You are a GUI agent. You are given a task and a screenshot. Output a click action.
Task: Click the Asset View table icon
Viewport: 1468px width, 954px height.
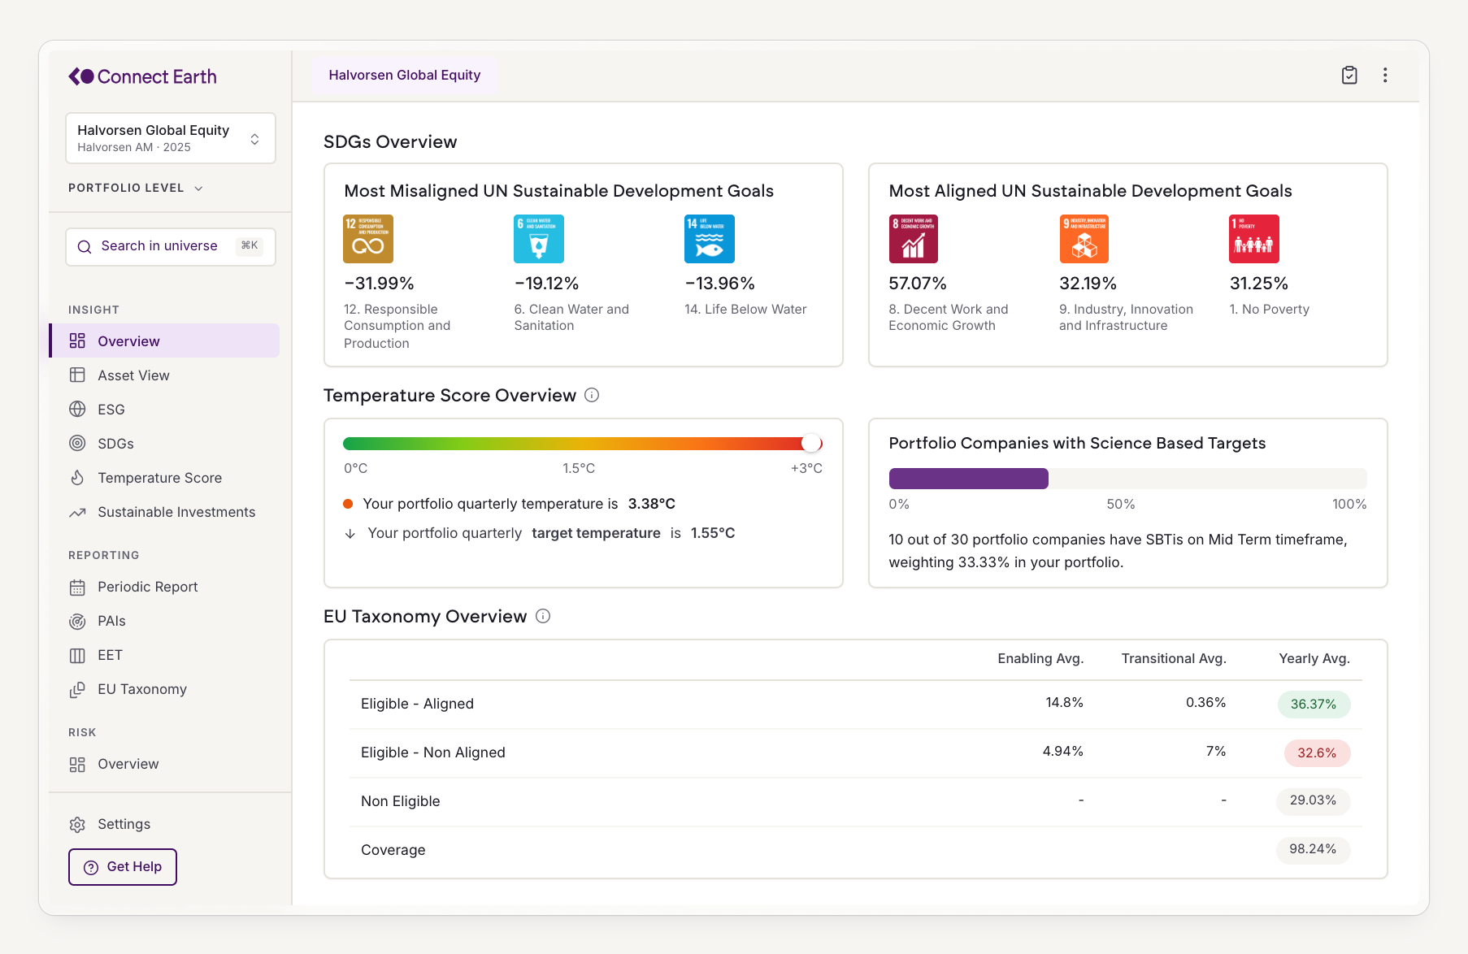[77, 375]
